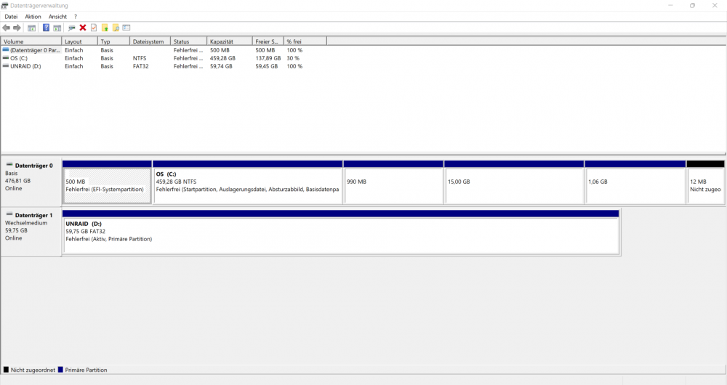
Task: Open the ? help menu
Action: tap(76, 16)
